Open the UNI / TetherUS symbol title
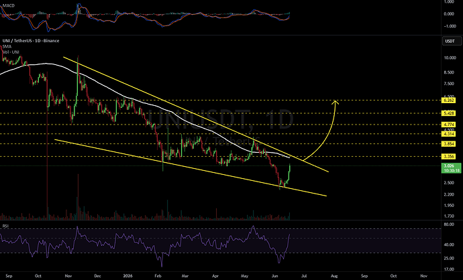Screen dimensions: 463x280 31,41
